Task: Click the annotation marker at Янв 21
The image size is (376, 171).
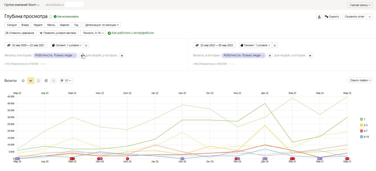Action: (x=292, y=159)
